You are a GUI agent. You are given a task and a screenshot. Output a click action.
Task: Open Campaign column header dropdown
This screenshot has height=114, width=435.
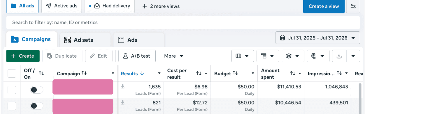pos(113,74)
